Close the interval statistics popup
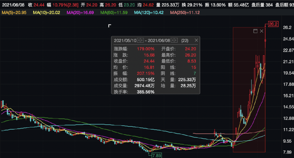 (196, 40)
